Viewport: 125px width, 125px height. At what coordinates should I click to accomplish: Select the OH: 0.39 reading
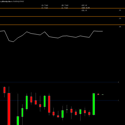coord(86,8)
